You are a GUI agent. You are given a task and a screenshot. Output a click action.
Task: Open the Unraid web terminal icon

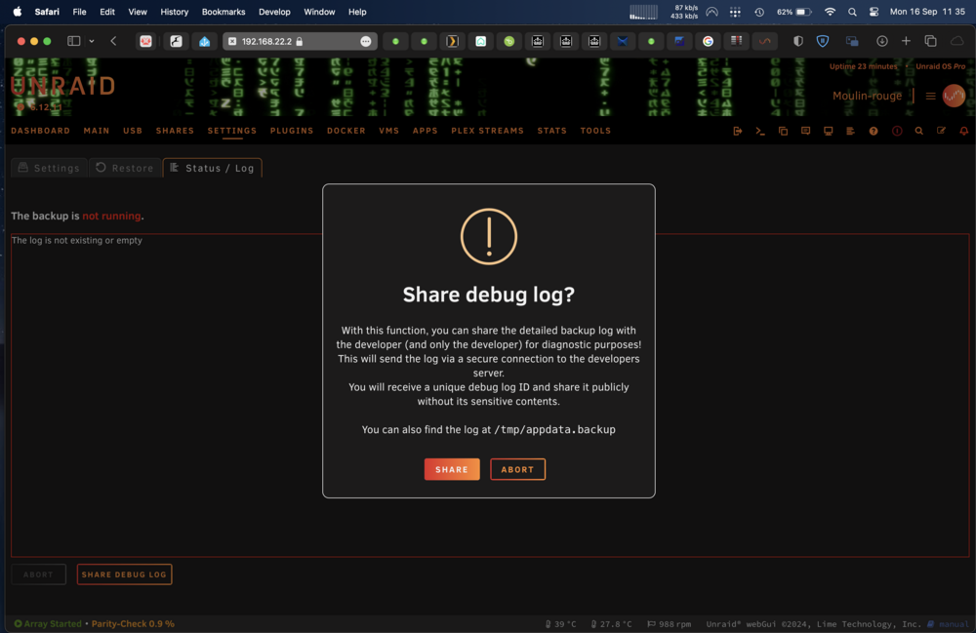point(760,132)
